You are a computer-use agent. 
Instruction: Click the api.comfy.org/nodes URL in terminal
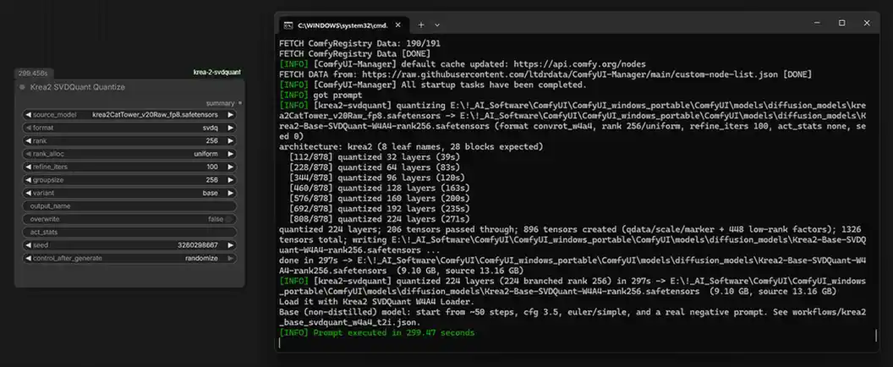(580, 63)
